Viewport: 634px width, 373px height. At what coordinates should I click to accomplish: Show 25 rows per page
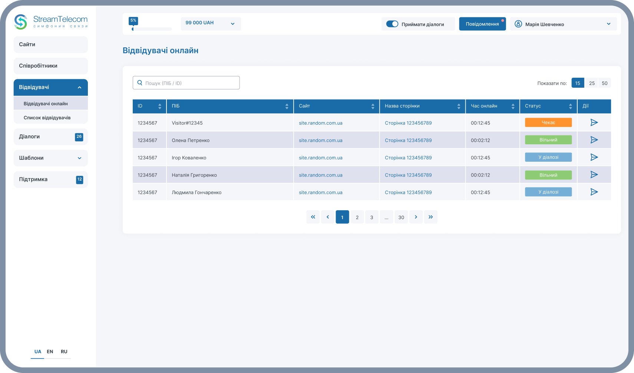click(x=592, y=83)
